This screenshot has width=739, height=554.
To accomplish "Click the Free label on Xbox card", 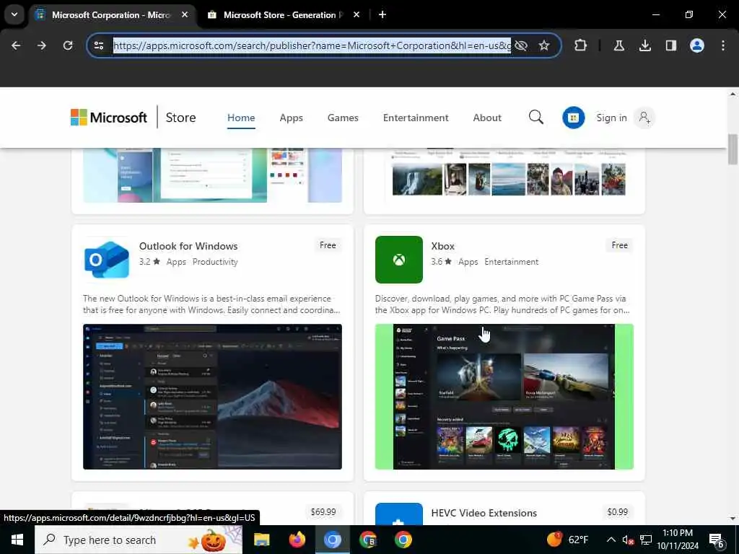I will click(619, 245).
